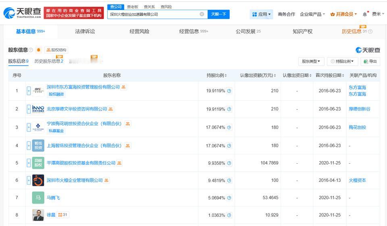Switch to 经营信息 tab
387x226 pixels.
coord(194,31)
